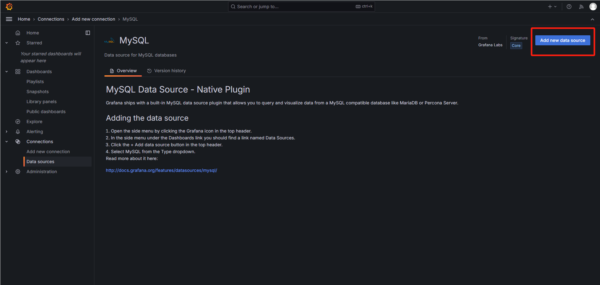Switch to the Version history tab
Image resolution: width=600 pixels, height=285 pixels.
[x=167, y=71]
